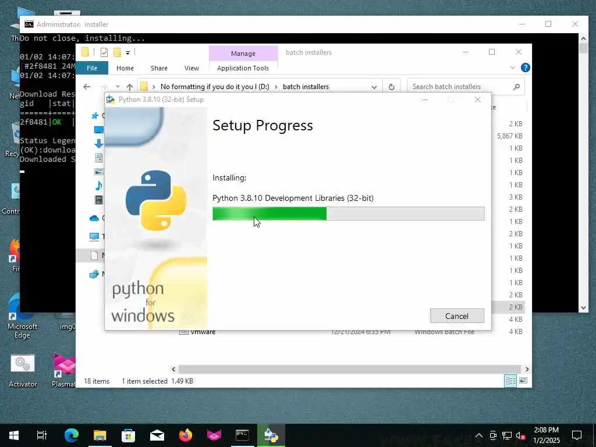Click the Explorer horizontal scrollbar
This screenshot has width=596, height=447.
point(349,369)
